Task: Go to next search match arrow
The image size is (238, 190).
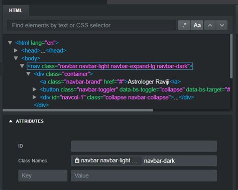Action: (222, 25)
